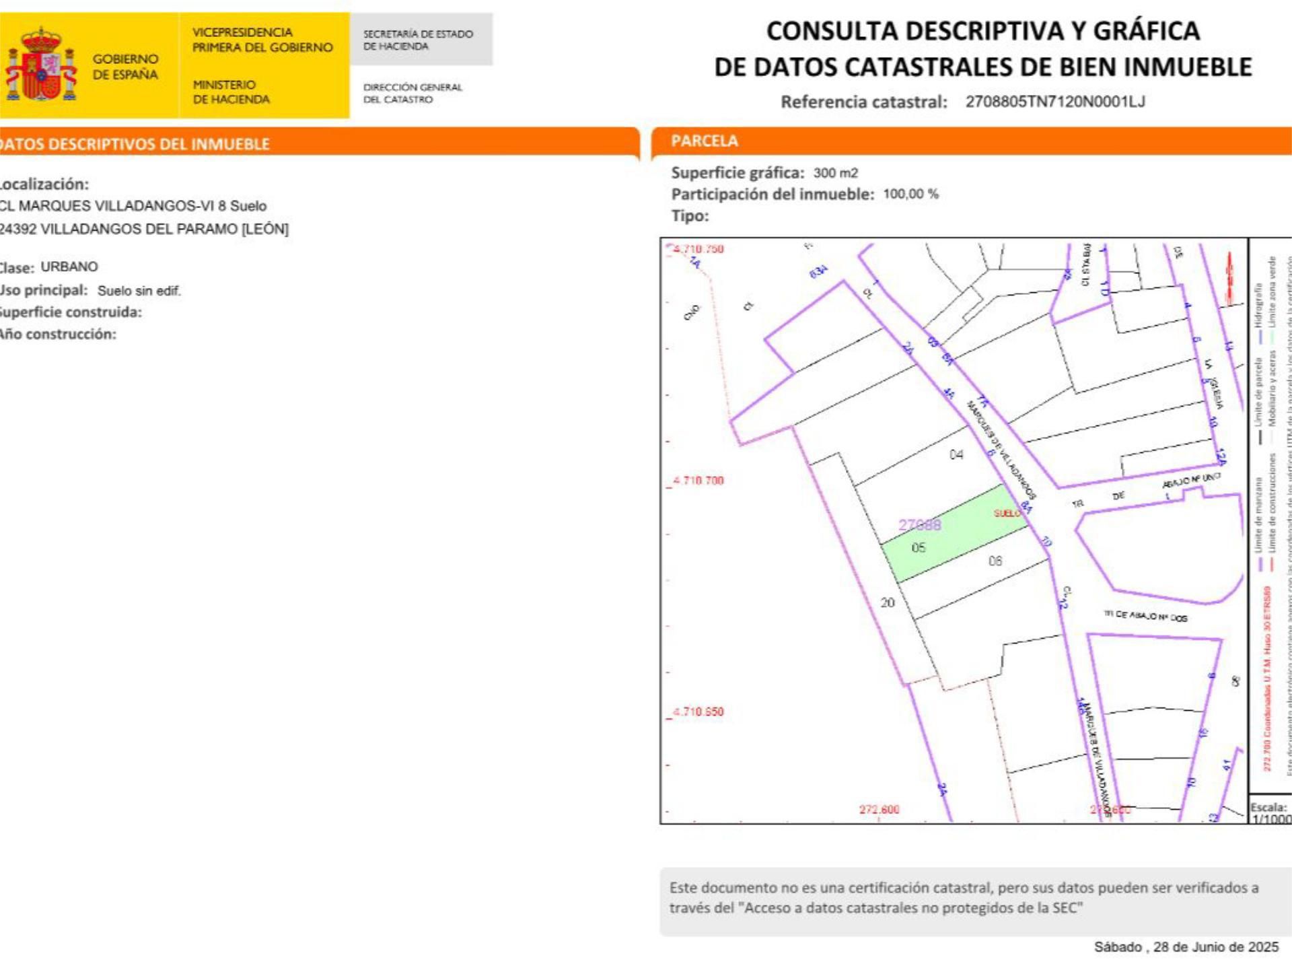Screen dimensions: 1292x970
Task: Click red north arrow on map
Action: click(1230, 277)
